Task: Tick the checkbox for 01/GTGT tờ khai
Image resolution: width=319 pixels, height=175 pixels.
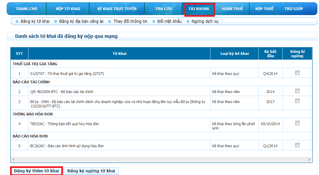Action: 297,73
